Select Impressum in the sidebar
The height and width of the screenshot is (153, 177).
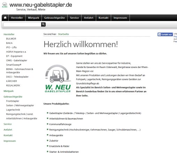pos(10,141)
